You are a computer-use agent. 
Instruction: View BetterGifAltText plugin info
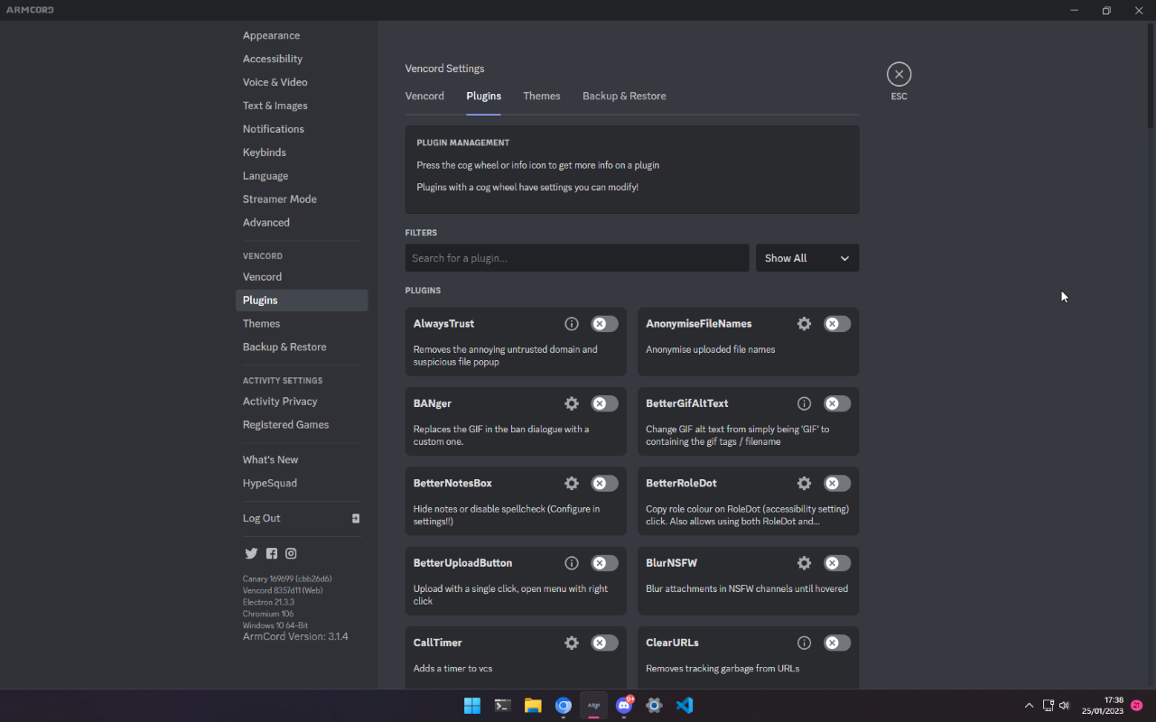point(804,403)
